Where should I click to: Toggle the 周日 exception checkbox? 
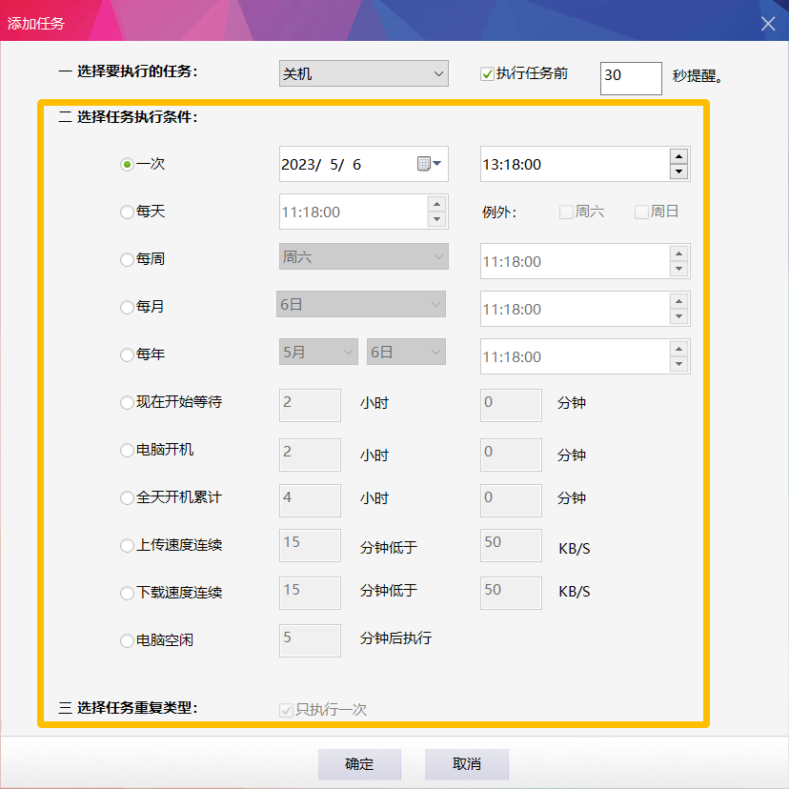point(641,212)
